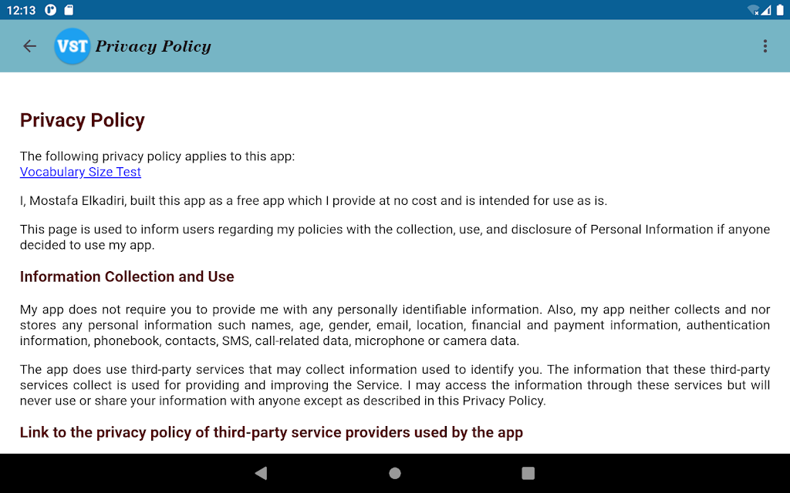
Task: Tap the circular status icon beside the clock
Action: tap(50, 10)
